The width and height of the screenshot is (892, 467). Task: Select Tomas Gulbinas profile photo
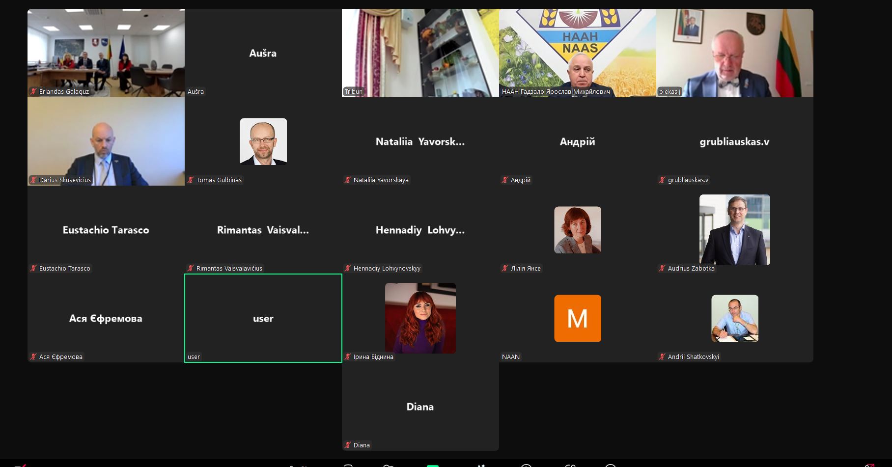click(263, 141)
